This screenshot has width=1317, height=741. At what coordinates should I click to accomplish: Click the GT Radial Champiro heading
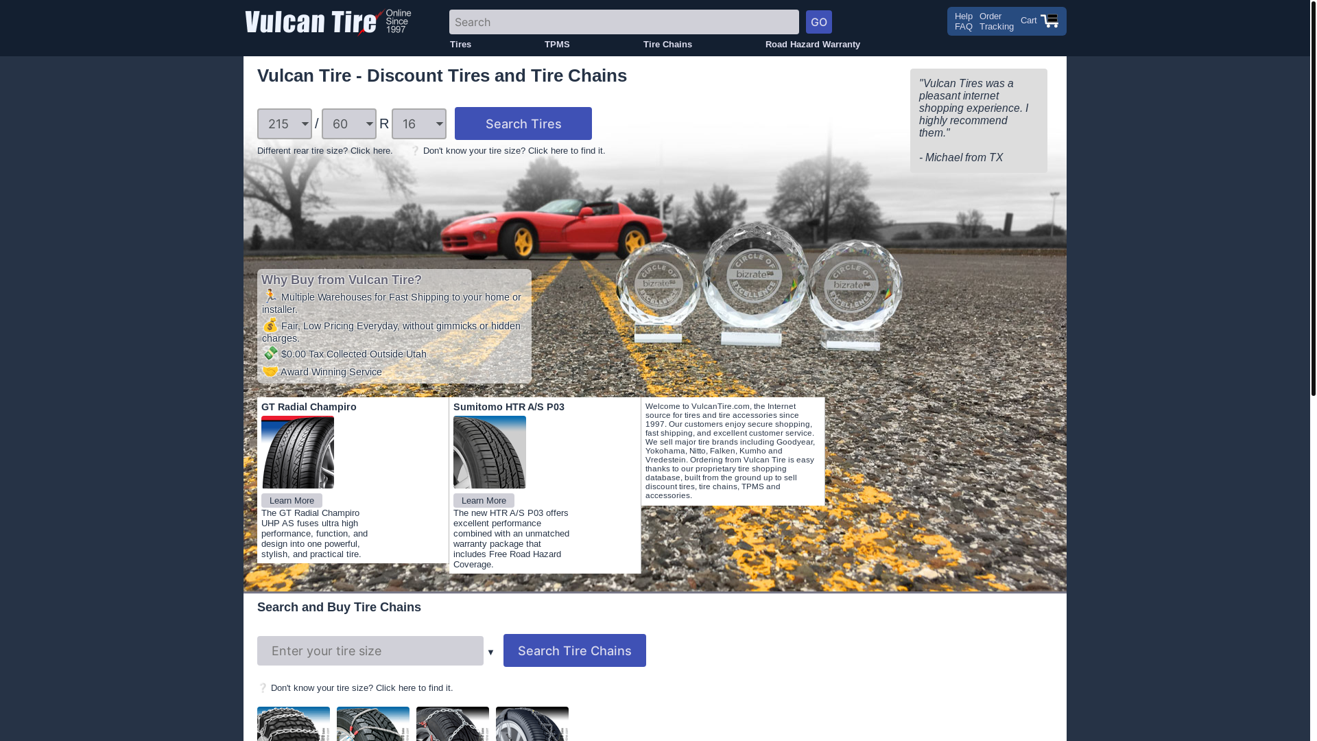pos(309,407)
